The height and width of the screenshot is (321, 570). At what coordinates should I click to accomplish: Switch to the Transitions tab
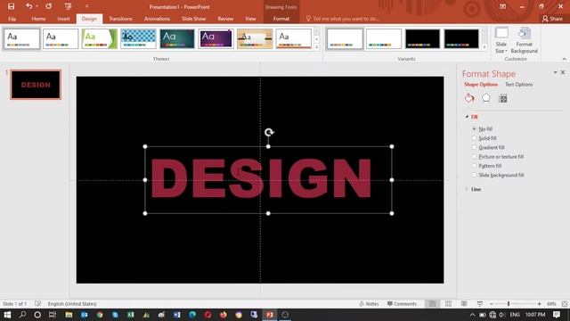[x=121, y=19]
